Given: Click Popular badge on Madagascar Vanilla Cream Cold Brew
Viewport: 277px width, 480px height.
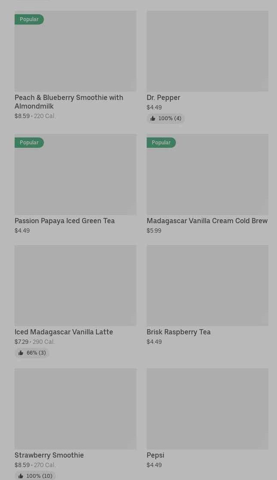Looking at the screenshot, I should (x=161, y=143).
